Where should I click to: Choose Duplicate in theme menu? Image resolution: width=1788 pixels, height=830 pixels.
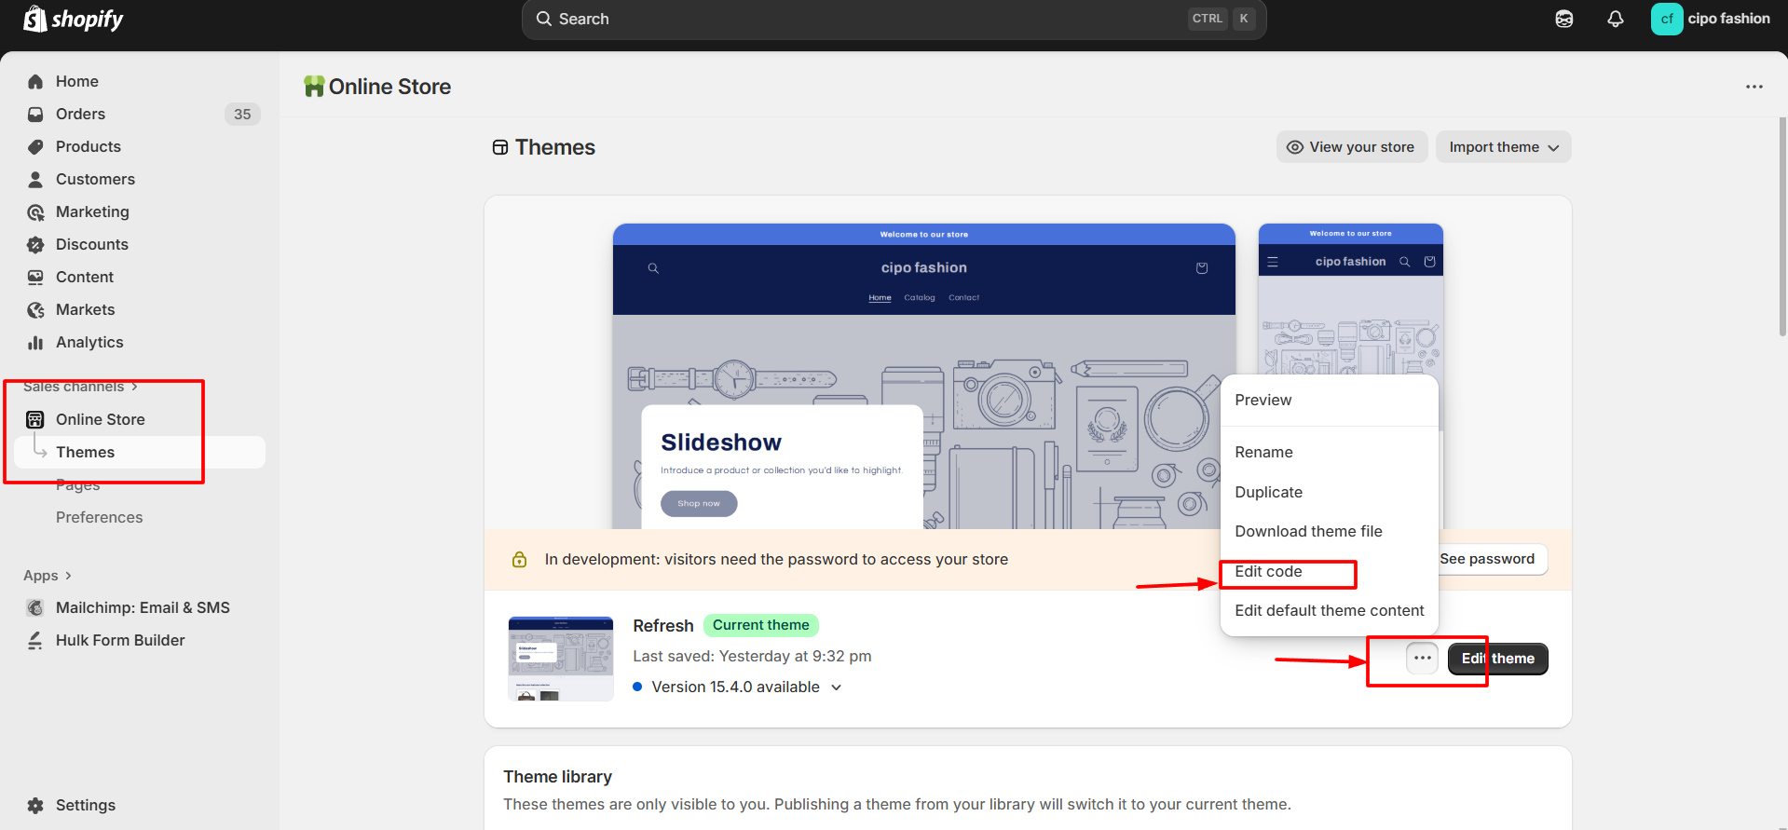pos(1268,492)
